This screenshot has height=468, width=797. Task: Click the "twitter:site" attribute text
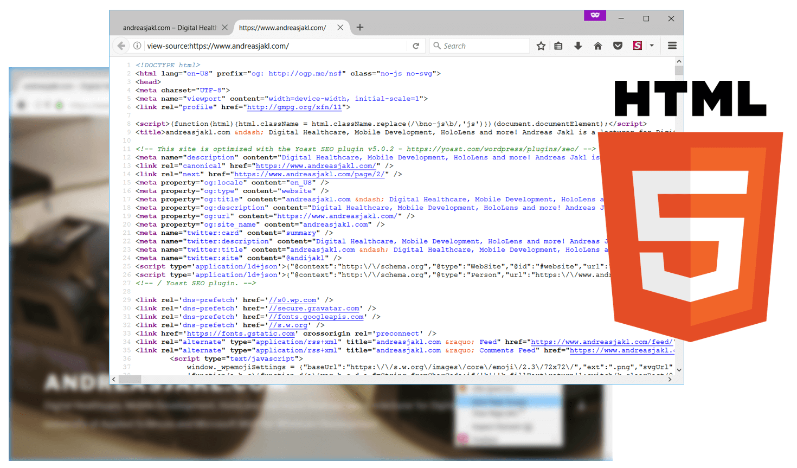coord(213,258)
